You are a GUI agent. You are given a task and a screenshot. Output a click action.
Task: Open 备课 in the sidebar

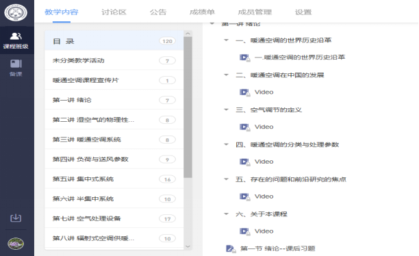[x=16, y=68]
